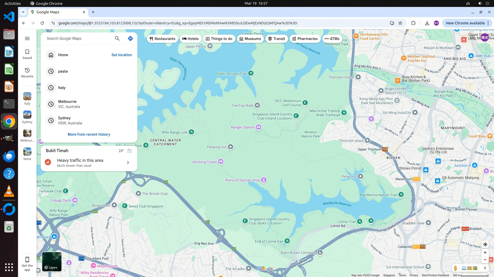
Task: Open the hamburger menu in Maps
Action: pyautogui.click(x=27, y=38)
